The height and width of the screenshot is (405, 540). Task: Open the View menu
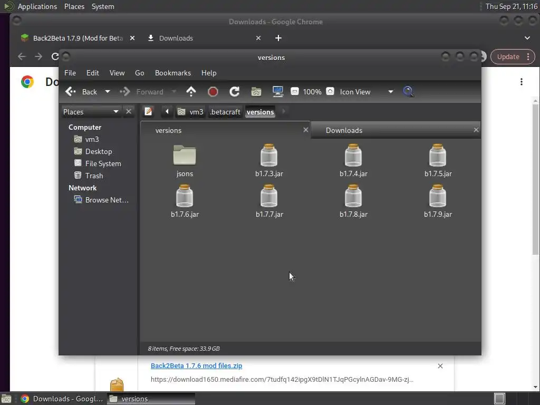click(x=117, y=73)
